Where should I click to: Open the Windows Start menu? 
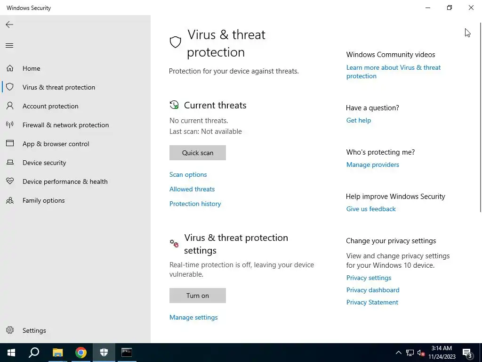point(11,353)
